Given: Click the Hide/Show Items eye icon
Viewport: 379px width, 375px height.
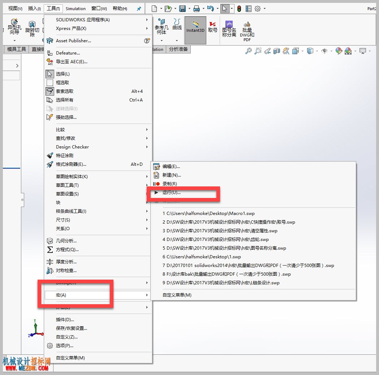Looking at the screenshot, I should point(324,51).
